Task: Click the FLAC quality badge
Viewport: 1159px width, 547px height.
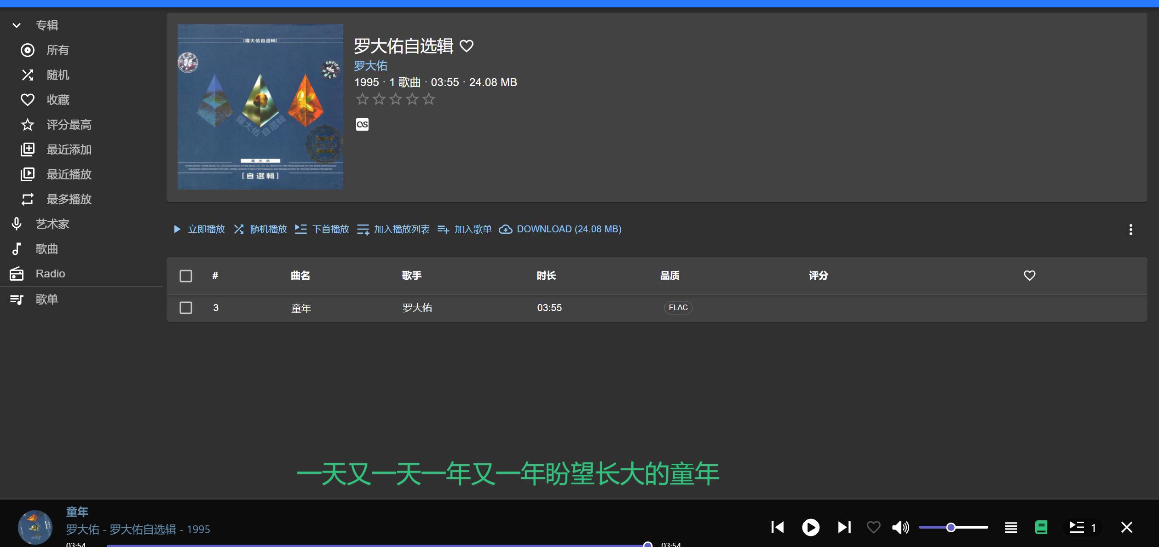Action: pos(678,308)
